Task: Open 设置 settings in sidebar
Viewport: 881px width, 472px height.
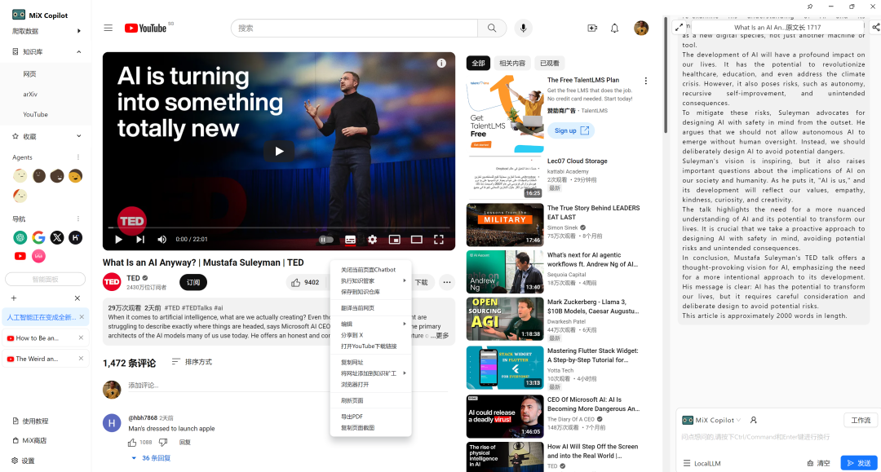Action: (x=23, y=461)
